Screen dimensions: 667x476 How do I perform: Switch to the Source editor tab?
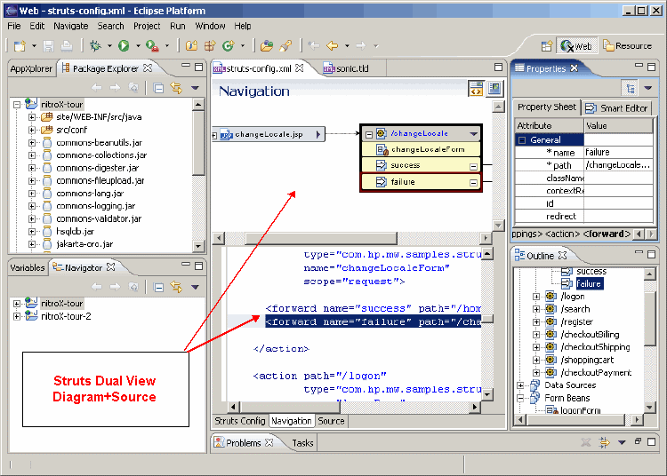pyautogui.click(x=331, y=421)
